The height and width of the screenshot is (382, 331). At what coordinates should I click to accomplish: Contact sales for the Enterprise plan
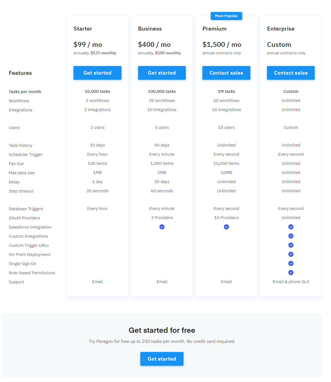[x=291, y=73]
